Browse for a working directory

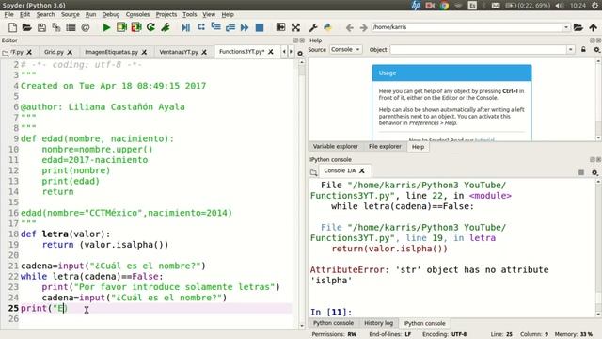click(578, 27)
